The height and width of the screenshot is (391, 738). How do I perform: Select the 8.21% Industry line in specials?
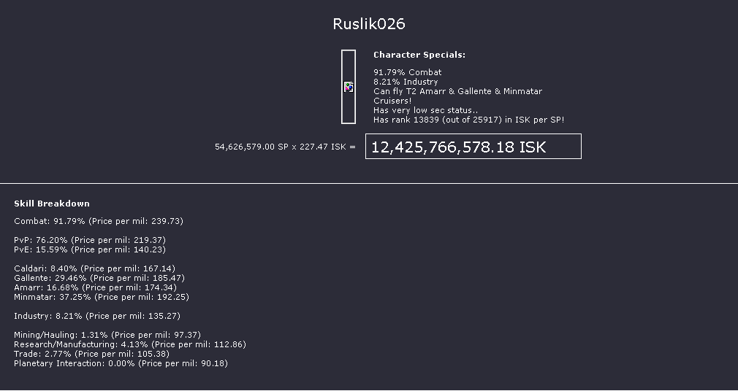(406, 82)
